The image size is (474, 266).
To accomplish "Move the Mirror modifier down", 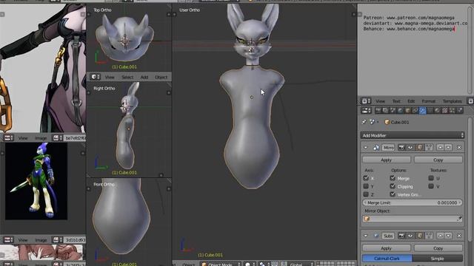I will tap(448, 148).
